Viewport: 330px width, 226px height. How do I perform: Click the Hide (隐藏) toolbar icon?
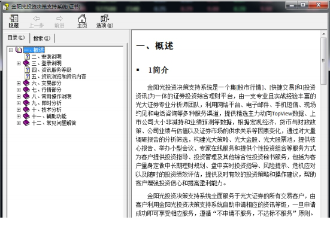coord(14,19)
